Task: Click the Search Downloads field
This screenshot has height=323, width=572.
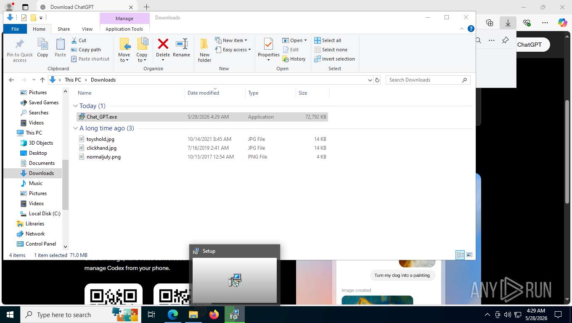Action: [x=428, y=80]
